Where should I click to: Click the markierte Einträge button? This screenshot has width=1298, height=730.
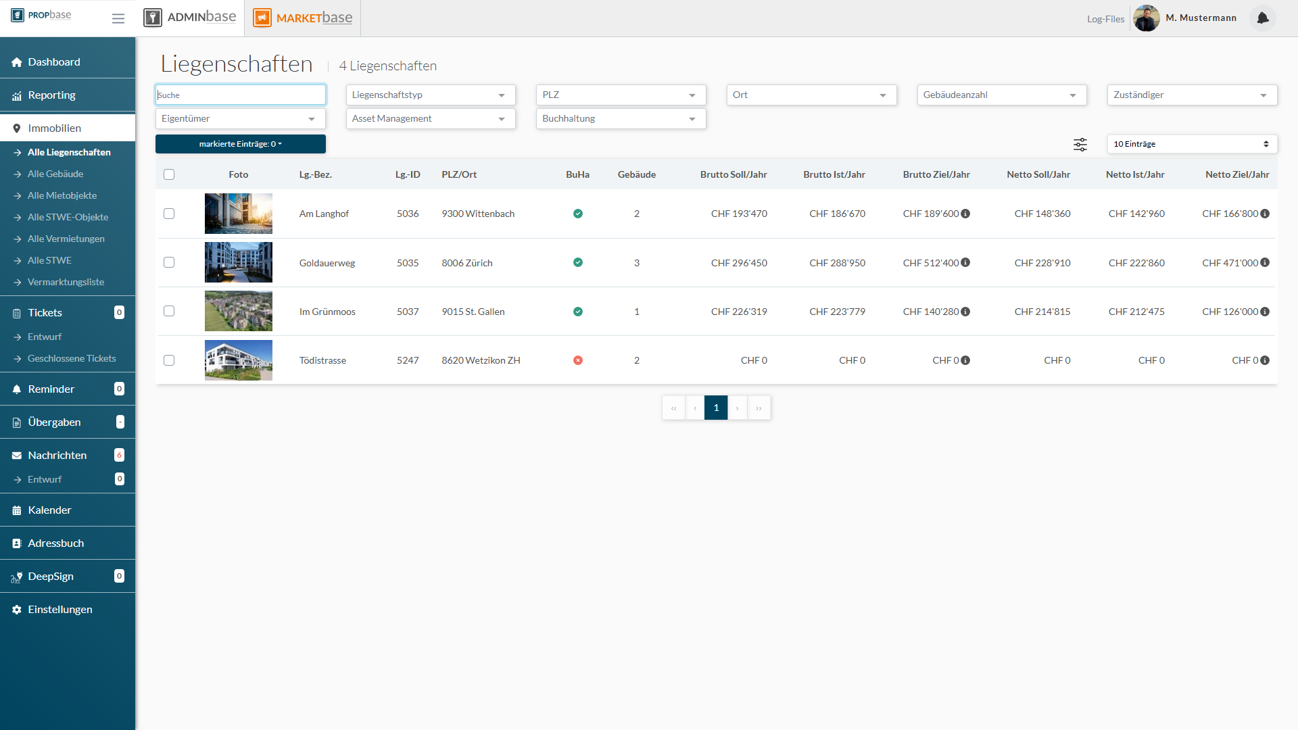coord(240,144)
